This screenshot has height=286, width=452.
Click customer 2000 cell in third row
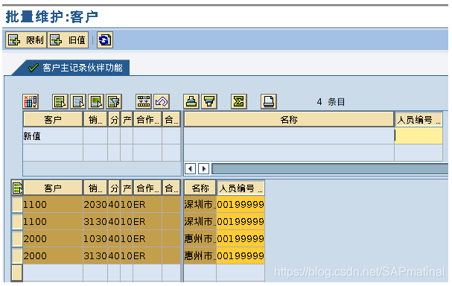53,239
